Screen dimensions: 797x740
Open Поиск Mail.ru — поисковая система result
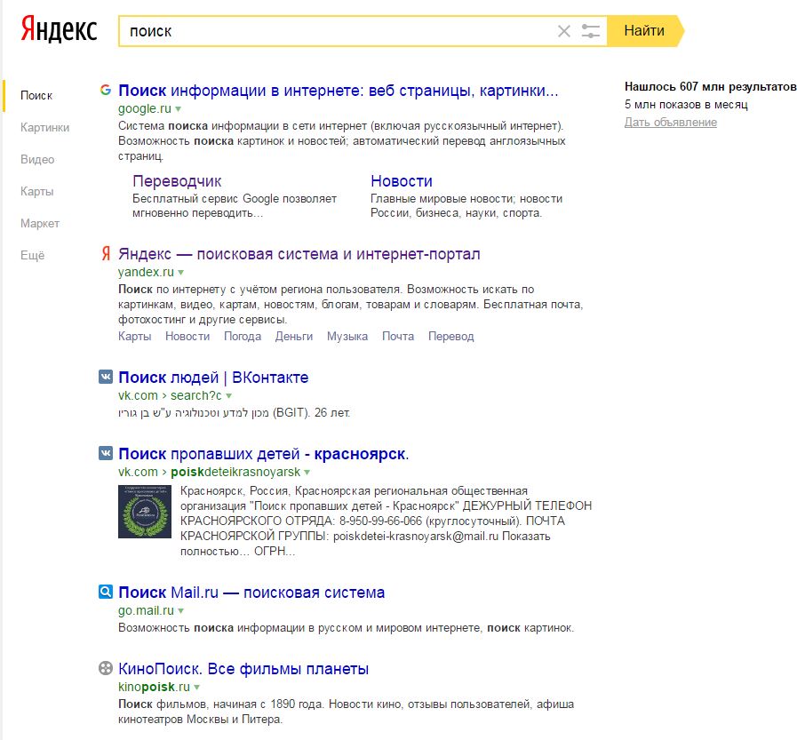(251, 593)
